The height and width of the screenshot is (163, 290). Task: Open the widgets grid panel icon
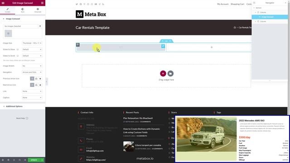click(x=42, y=3)
